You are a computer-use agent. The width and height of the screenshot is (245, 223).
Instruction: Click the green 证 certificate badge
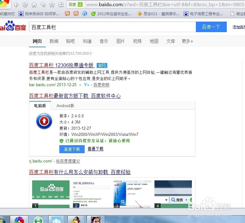(80, 5)
